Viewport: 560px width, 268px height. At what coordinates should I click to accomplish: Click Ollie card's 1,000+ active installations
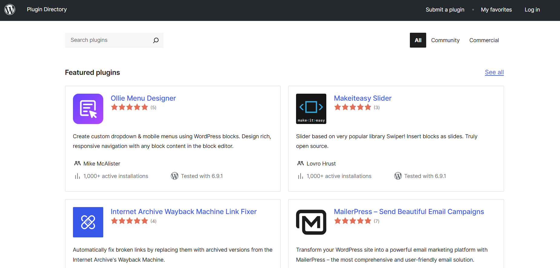(x=116, y=176)
